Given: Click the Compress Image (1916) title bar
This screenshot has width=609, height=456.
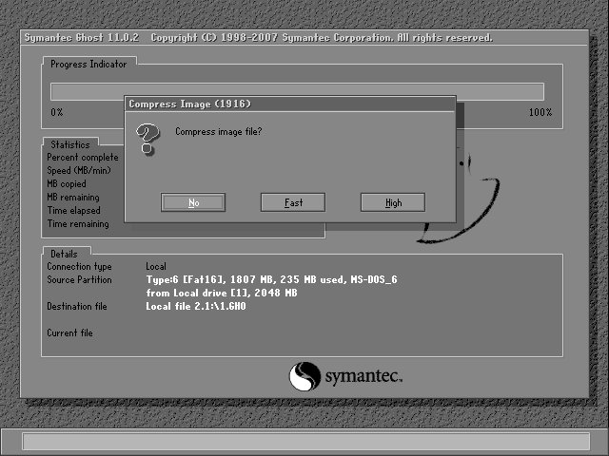Looking at the screenshot, I should point(289,104).
